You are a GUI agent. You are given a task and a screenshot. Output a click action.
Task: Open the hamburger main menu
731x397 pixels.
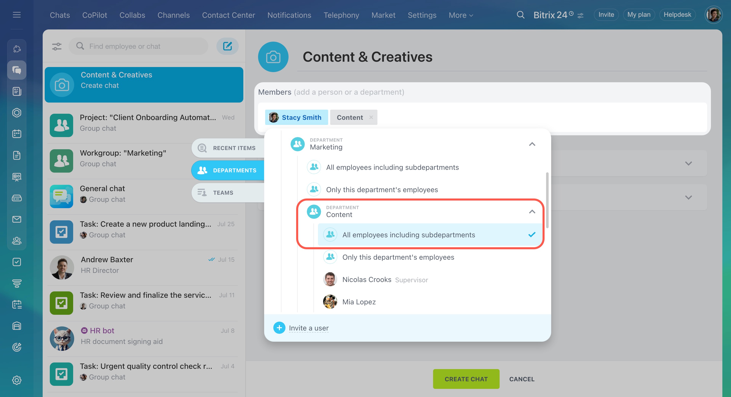click(17, 15)
